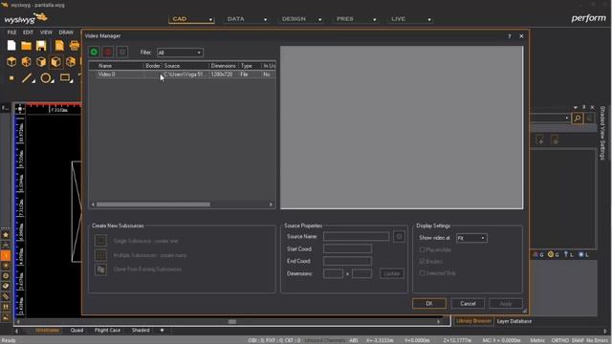Click the Cancel button

point(468,304)
